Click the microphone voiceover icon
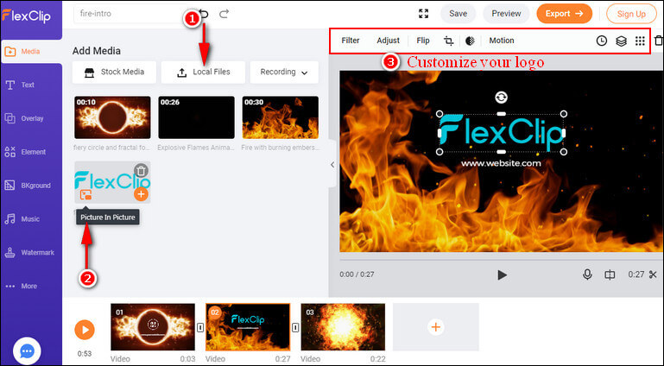This screenshot has height=366, width=664. [x=587, y=274]
